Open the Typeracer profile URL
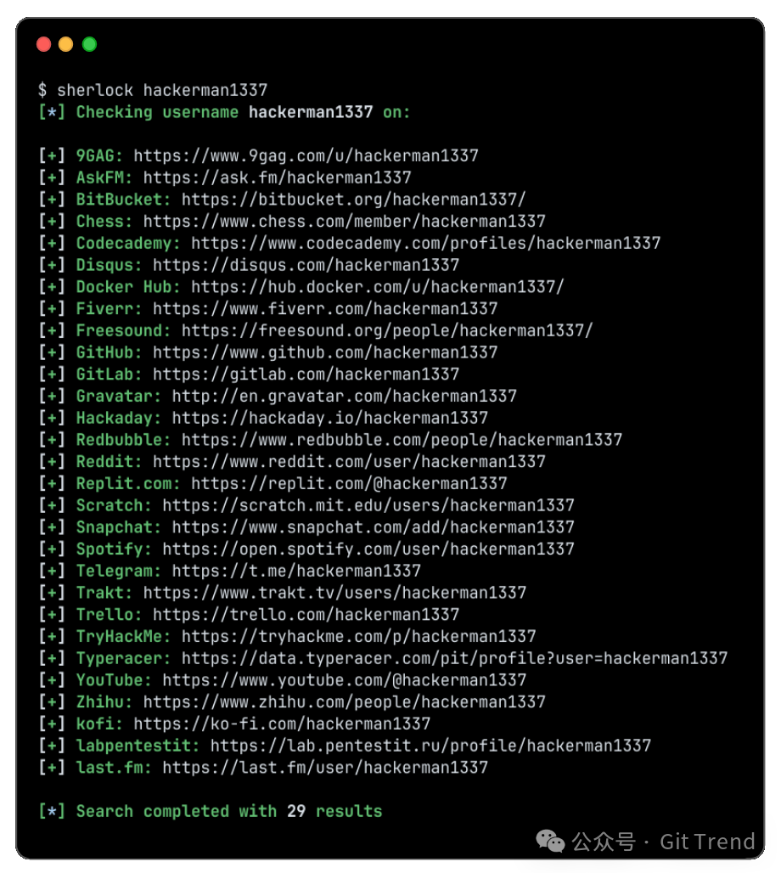The image size is (781, 873). point(454,658)
